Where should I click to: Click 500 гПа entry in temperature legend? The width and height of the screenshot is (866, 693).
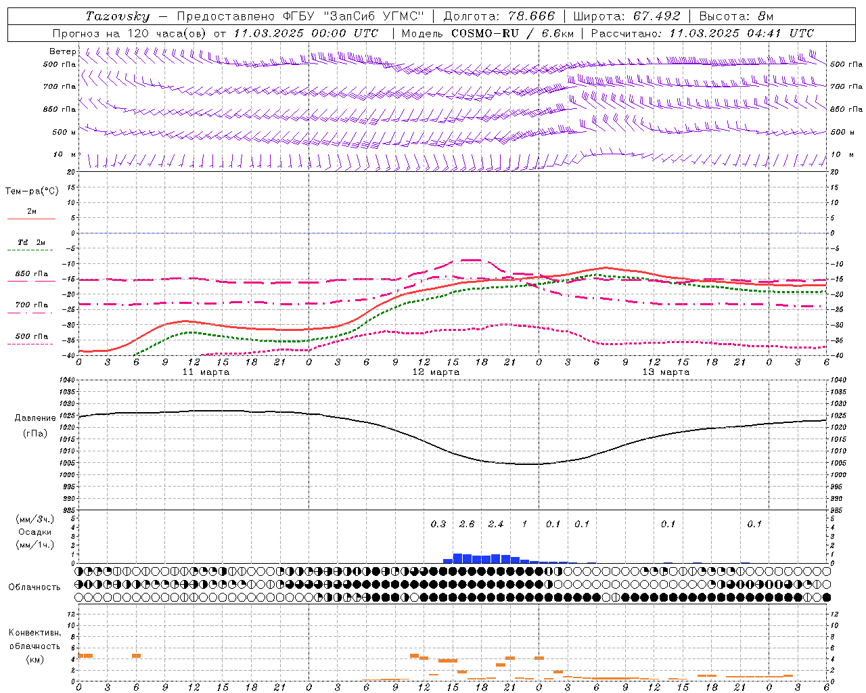click(31, 336)
